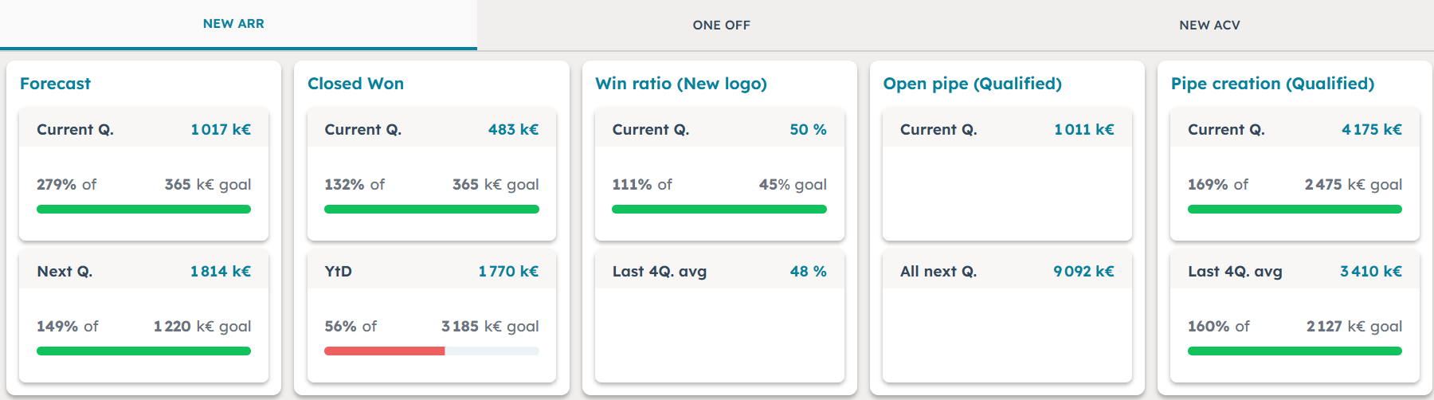This screenshot has width=1434, height=400.
Task: Click the Pipe creation (Qualified) heading
Action: (x=1272, y=84)
